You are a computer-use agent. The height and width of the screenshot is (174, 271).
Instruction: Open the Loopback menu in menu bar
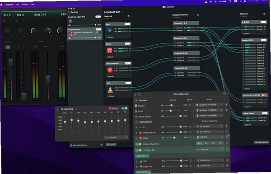(x=9, y=5)
